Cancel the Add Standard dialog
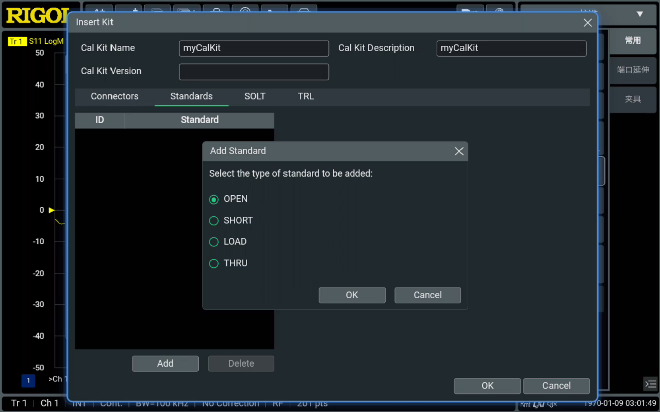The height and width of the screenshot is (412, 660). [x=427, y=295]
